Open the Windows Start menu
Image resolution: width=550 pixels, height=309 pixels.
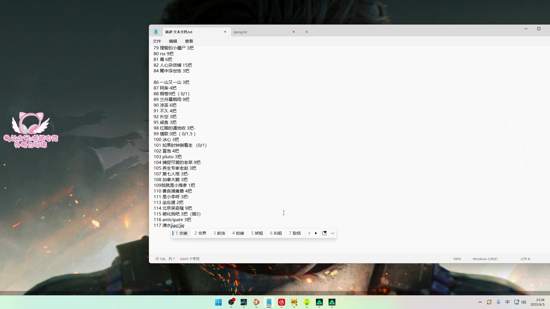(x=218, y=302)
